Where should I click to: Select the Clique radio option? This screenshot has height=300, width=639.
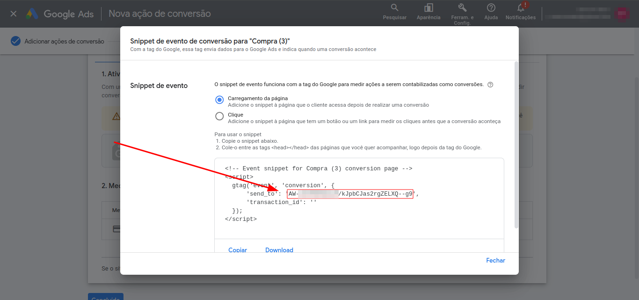coord(219,116)
